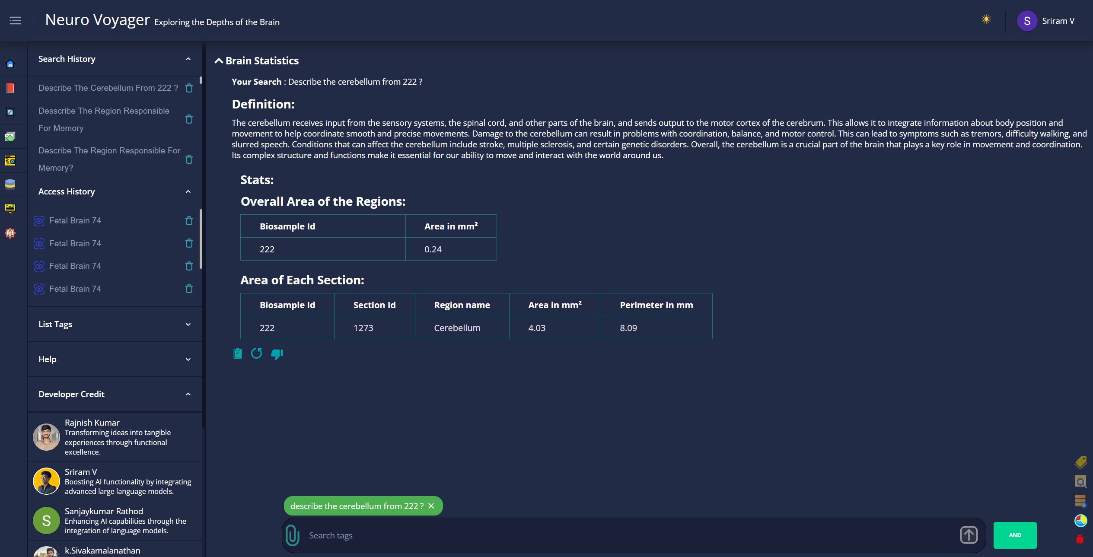Open the home icon in left sidebar
Image resolution: width=1093 pixels, height=557 pixels.
point(10,64)
